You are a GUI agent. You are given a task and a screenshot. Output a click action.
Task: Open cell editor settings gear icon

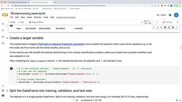coord(165,27)
